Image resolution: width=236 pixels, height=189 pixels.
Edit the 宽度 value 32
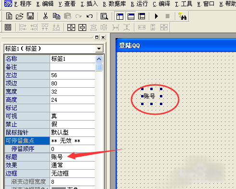(x=72, y=92)
